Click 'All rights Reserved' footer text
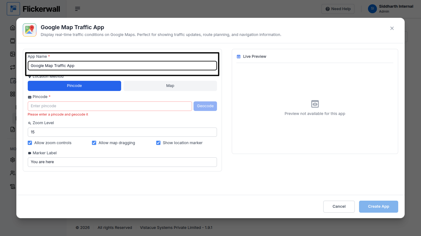 coord(115,228)
